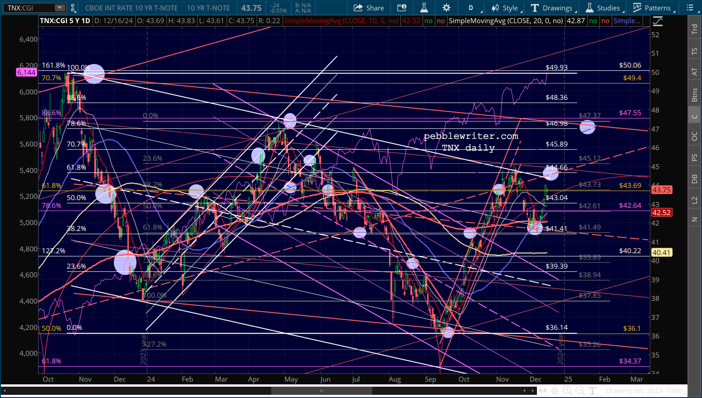This screenshot has height=398, width=702.
Task: Open the Drawings menu
Action: [553, 8]
